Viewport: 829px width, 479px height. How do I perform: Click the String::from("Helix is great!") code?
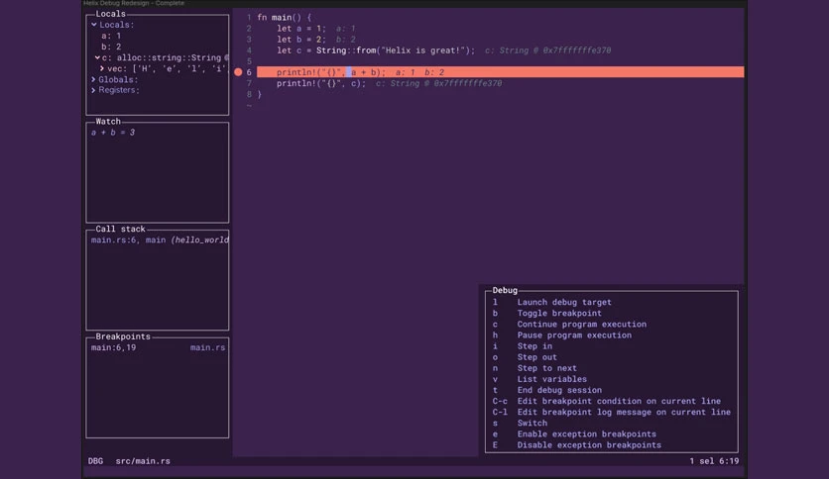[x=395, y=50]
